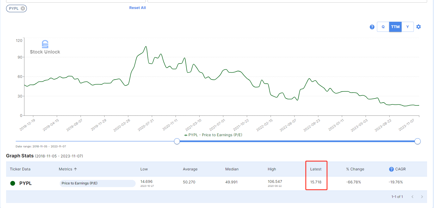Viewport: 434px width, 208px height.
Task: Click the blue selected range slider track
Action: [297, 141]
